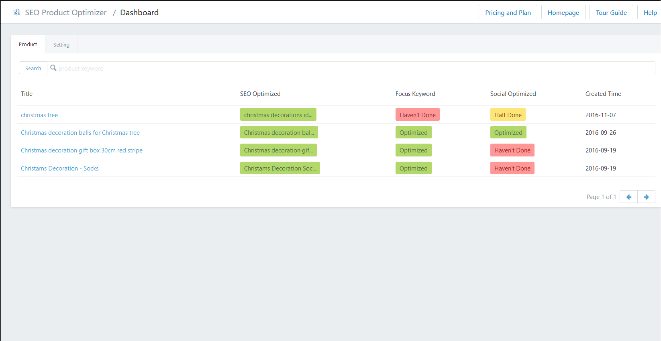Open the christmas tree product link
Viewport: 661px width, 341px height.
click(x=39, y=115)
